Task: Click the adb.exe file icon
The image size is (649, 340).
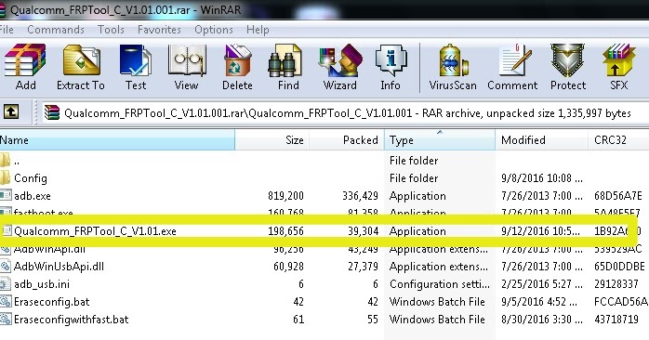Action: (x=6, y=196)
